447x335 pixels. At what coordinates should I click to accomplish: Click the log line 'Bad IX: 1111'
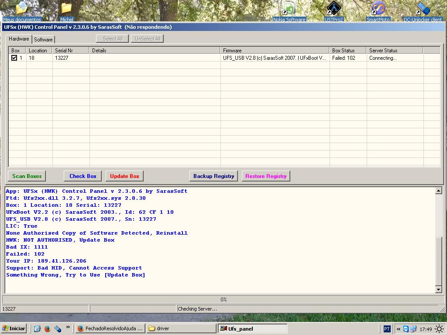click(x=27, y=247)
